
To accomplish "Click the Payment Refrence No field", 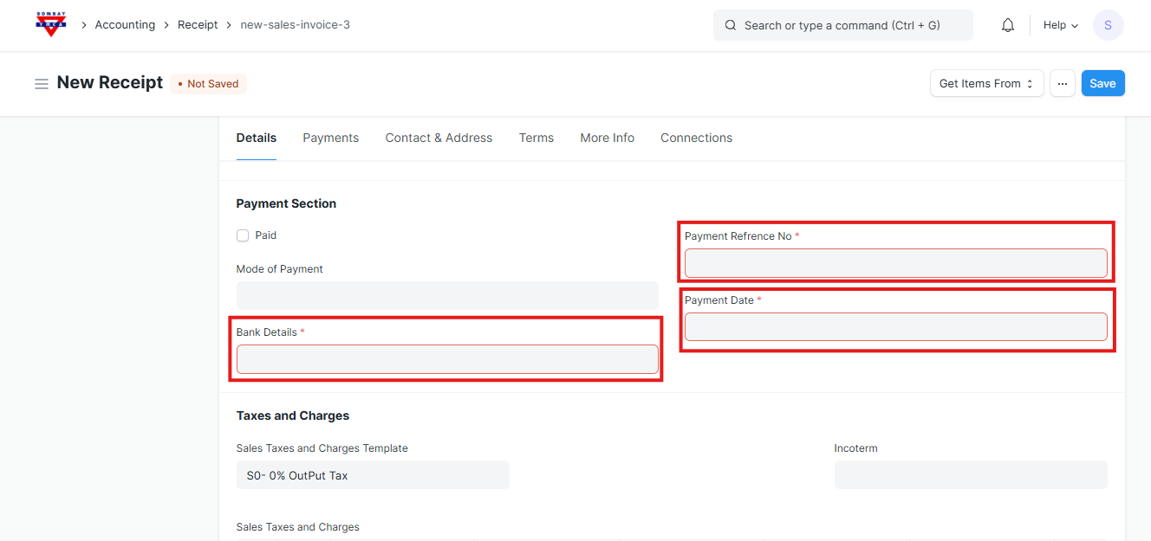I will pyautogui.click(x=895, y=263).
